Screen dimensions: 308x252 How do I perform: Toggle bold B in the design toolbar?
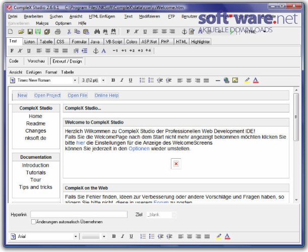[x=113, y=80]
